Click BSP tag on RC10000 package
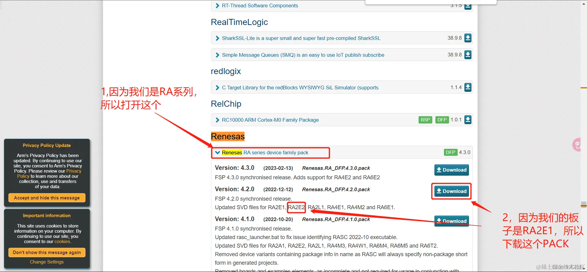Screen dimensions: 587x272 [x=425, y=120]
